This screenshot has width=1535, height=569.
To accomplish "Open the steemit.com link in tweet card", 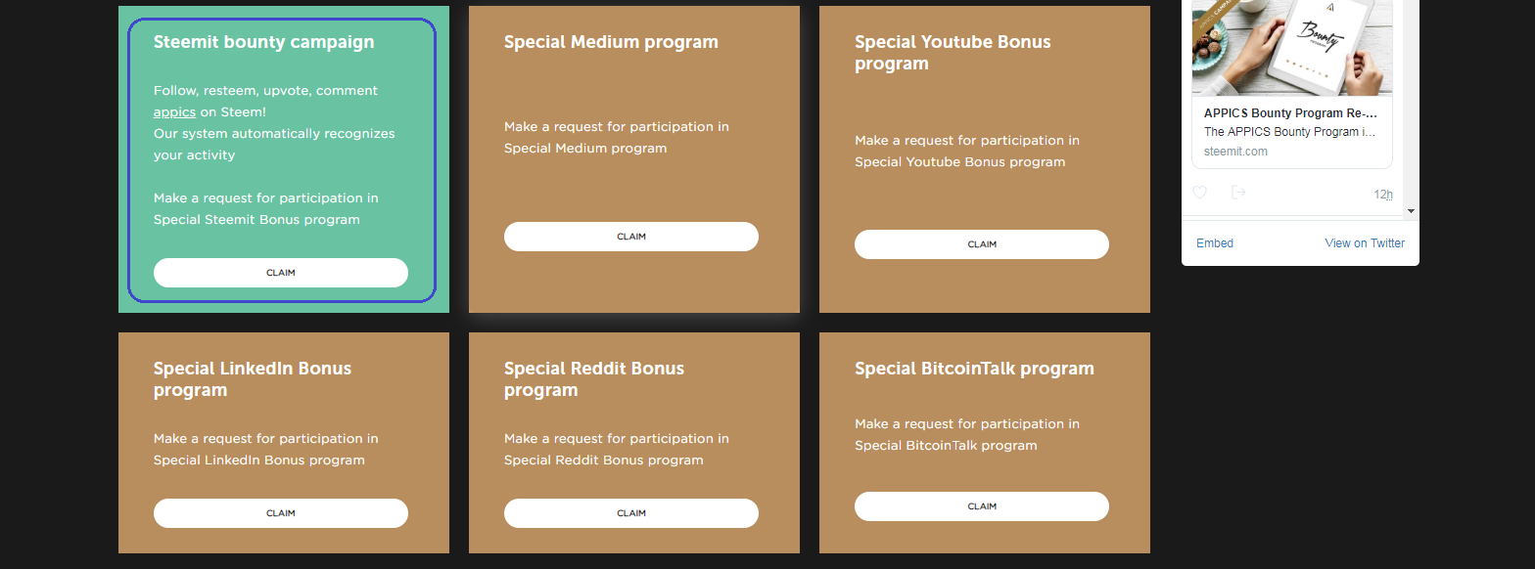I will [1235, 152].
